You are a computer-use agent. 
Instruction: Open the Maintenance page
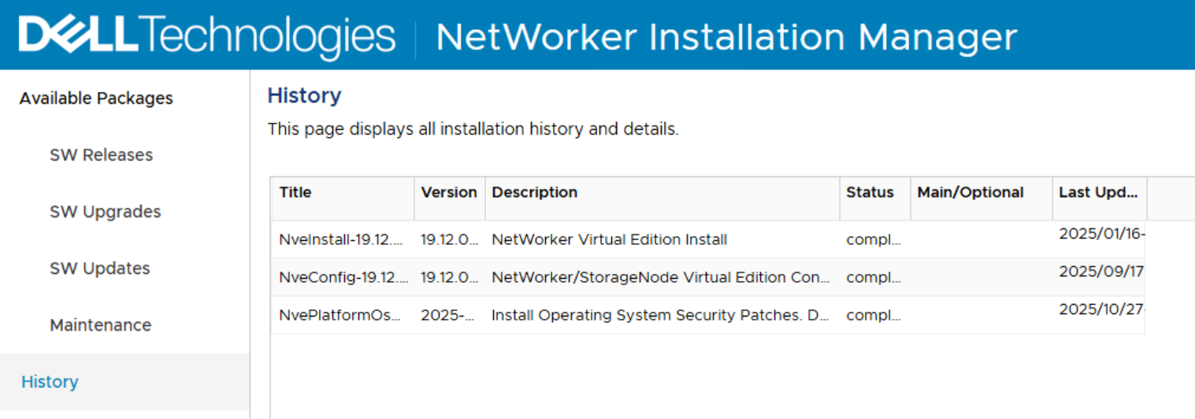click(x=100, y=325)
